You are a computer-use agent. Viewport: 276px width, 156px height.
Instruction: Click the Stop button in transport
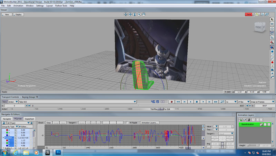197,102
